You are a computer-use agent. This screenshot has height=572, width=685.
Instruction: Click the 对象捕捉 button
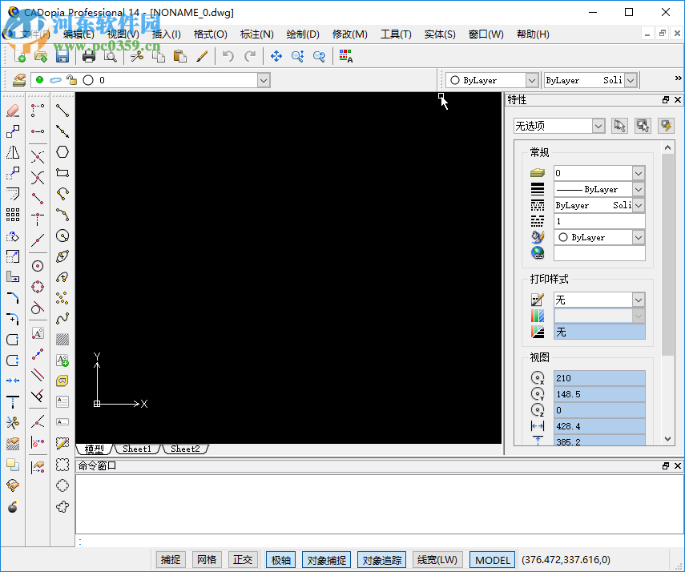(x=326, y=559)
